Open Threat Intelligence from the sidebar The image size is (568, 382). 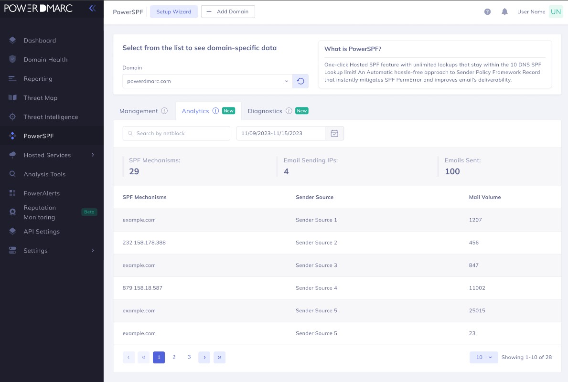pos(52,117)
